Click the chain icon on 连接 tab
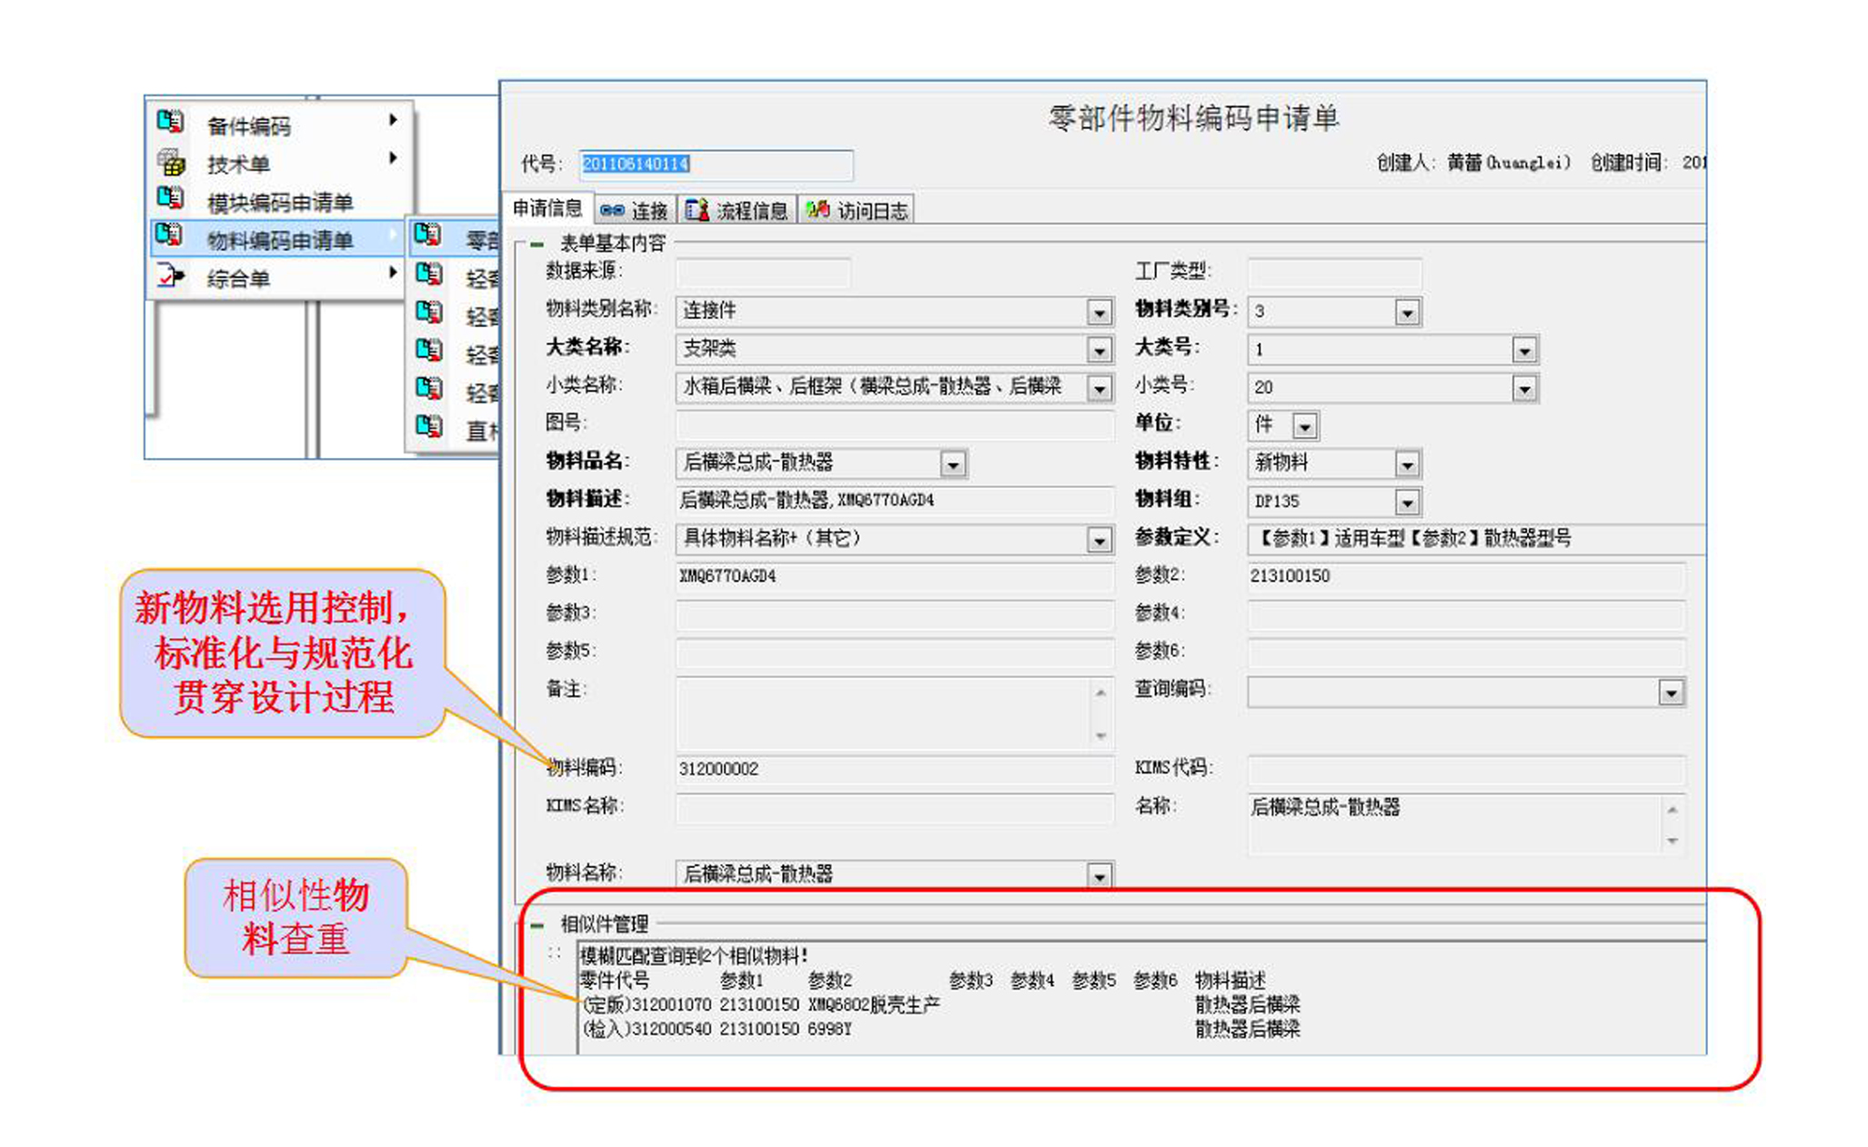This screenshot has height=1147, width=1868. point(612,211)
